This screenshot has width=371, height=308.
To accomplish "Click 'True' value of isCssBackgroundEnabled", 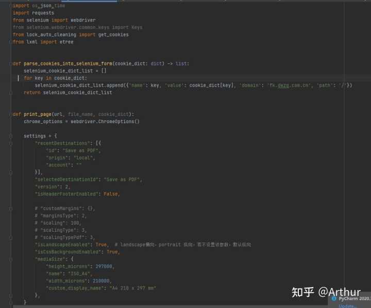I will click(112, 252).
